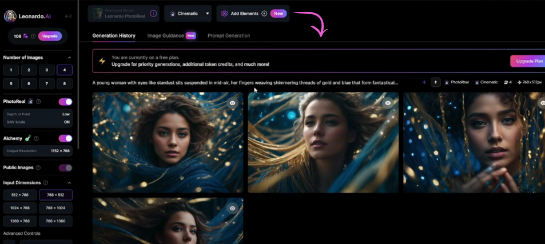Select 6 as number of images
This screenshot has height=244, width=545.
[x=29, y=83]
